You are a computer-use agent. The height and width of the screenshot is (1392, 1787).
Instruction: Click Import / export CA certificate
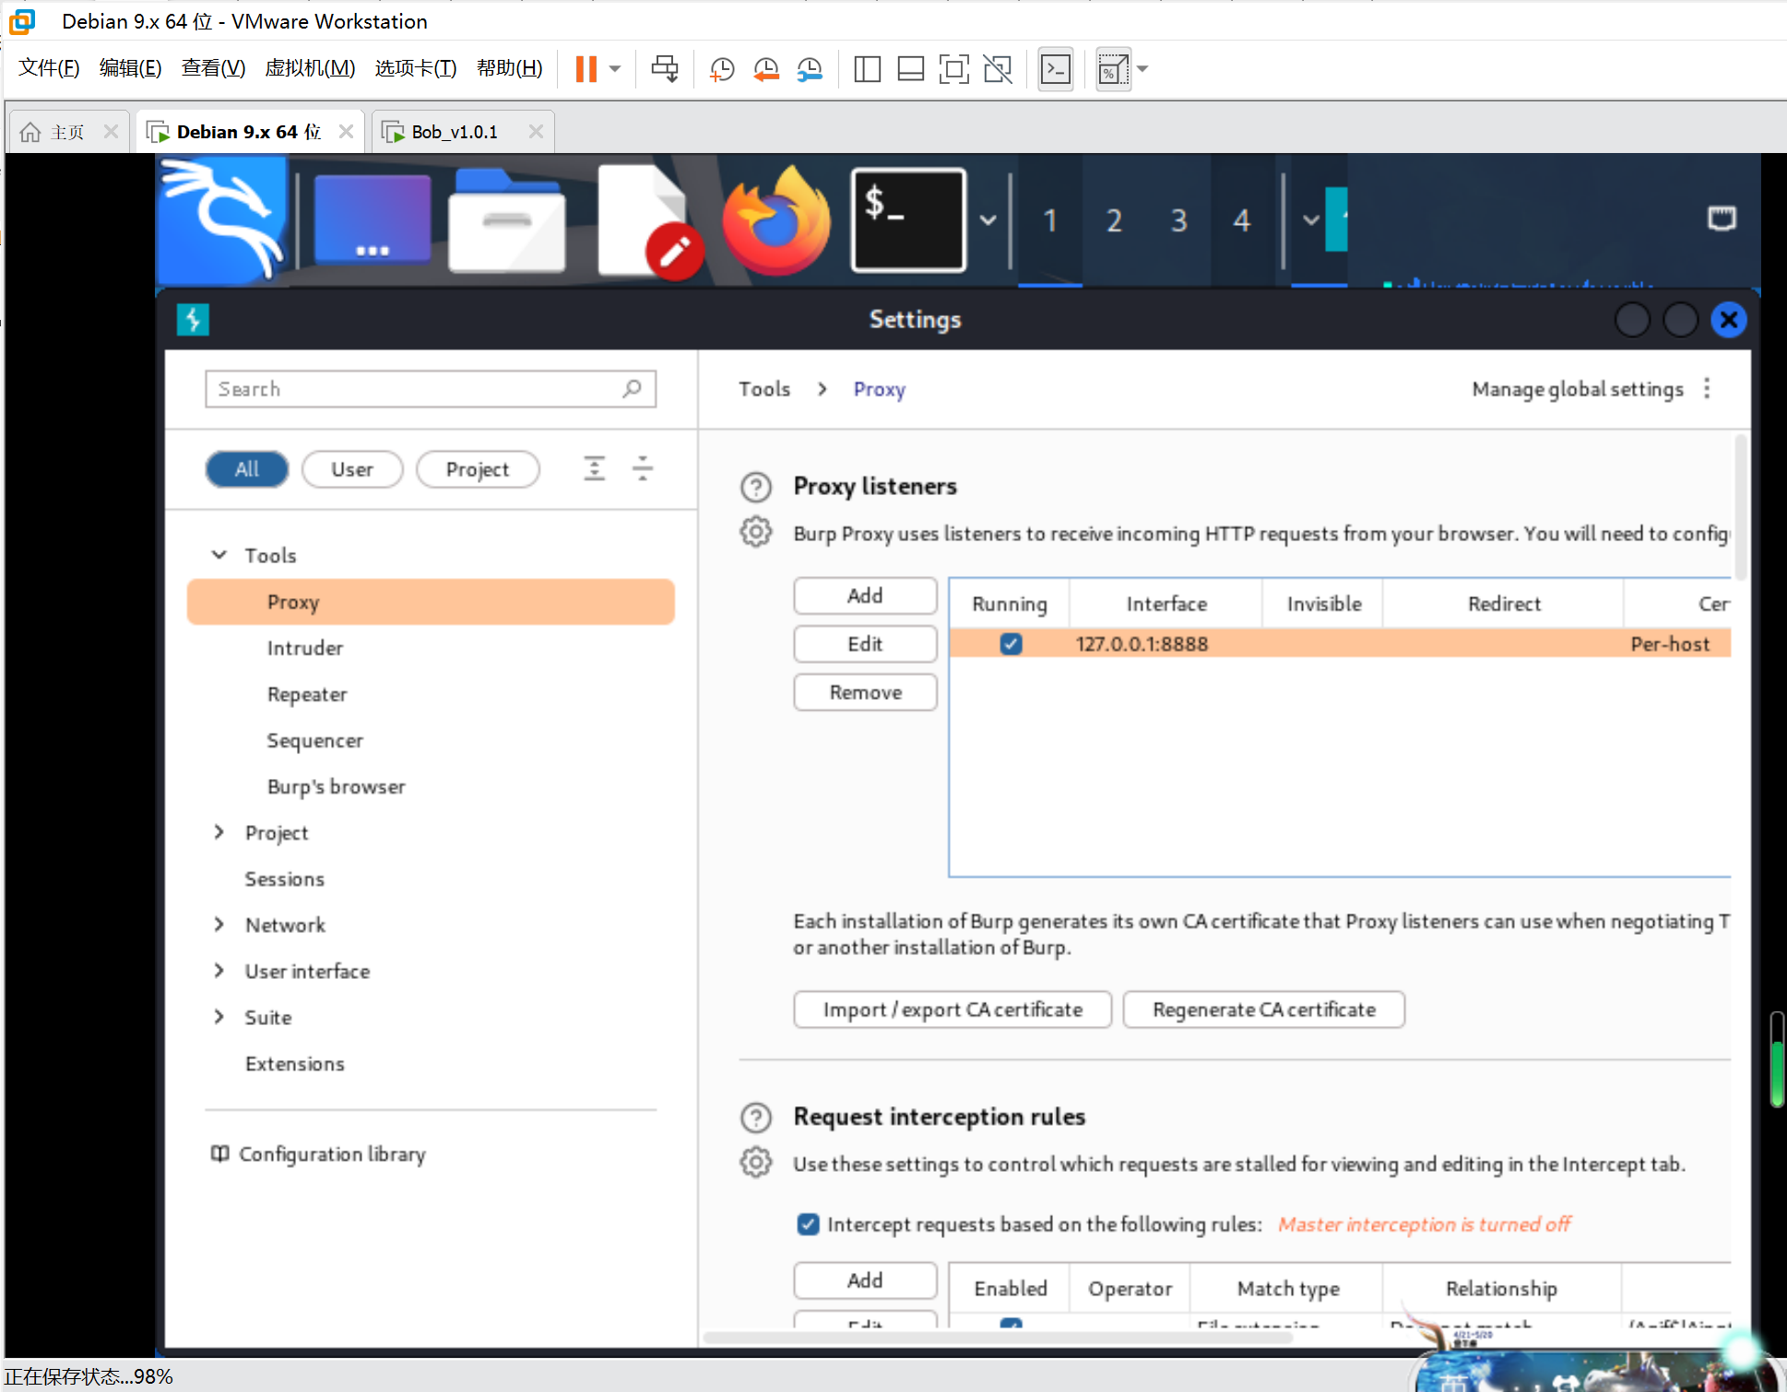tap(953, 1009)
